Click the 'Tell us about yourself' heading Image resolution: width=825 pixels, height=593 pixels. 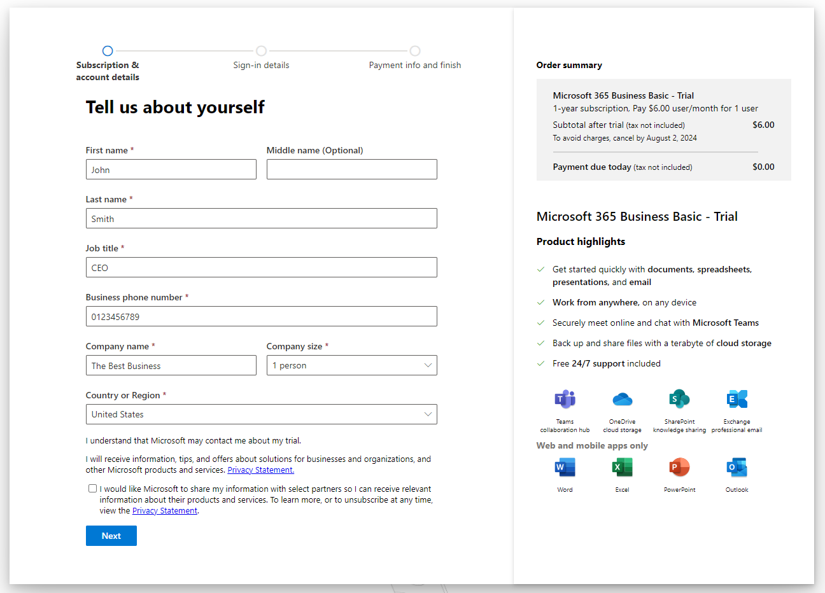(175, 107)
